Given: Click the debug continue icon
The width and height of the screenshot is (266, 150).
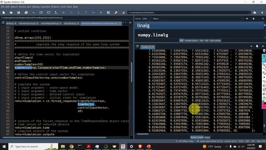Looking at the screenshot, I should pos(93,12).
